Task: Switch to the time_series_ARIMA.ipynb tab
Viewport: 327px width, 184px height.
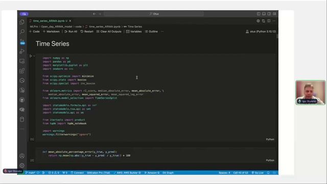Action: point(49,21)
